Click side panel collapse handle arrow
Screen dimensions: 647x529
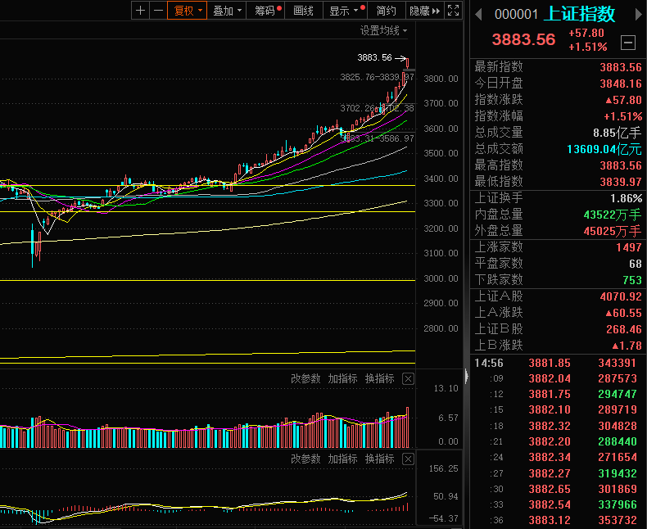pos(467,376)
